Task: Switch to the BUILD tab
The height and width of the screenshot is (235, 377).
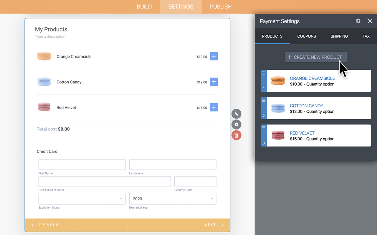Action: pos(144,6)
